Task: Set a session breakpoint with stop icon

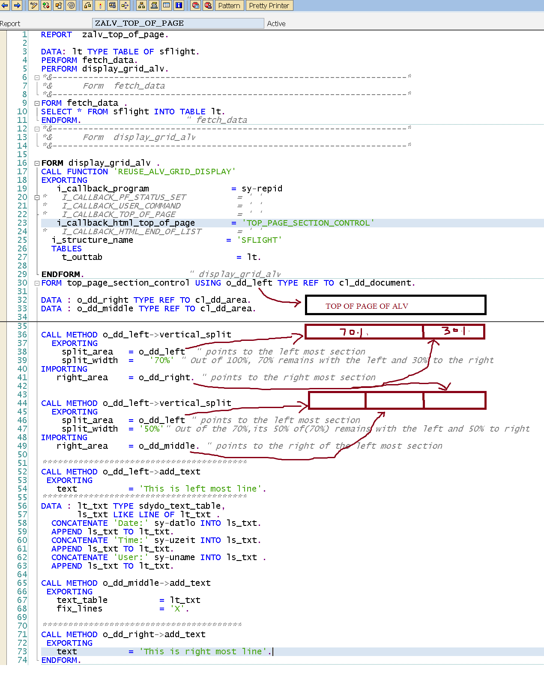Action: click(x=195, y=5)
